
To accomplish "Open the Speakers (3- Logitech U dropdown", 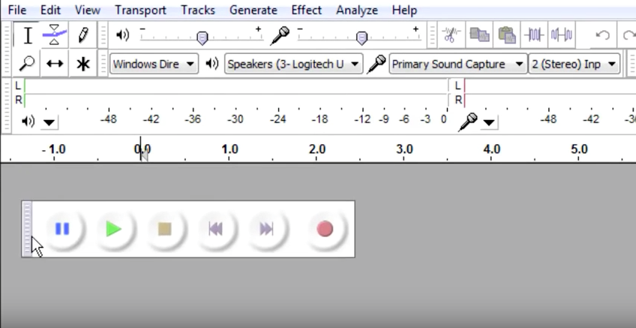I will coord(293,64).
